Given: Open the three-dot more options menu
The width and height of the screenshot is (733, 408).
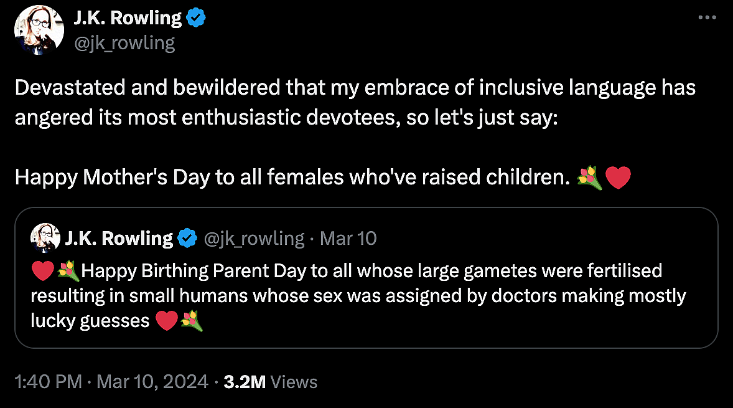Looking at the screenshot, I should [707, 17].
